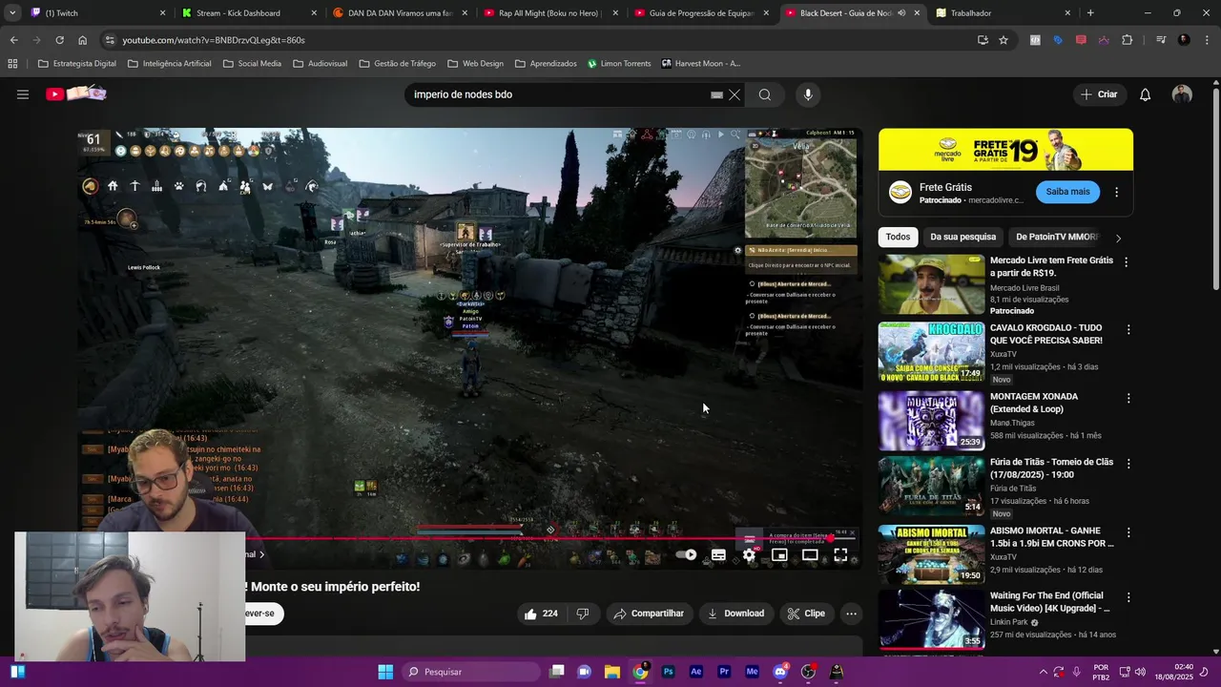Dislike the video

point(582,614)
